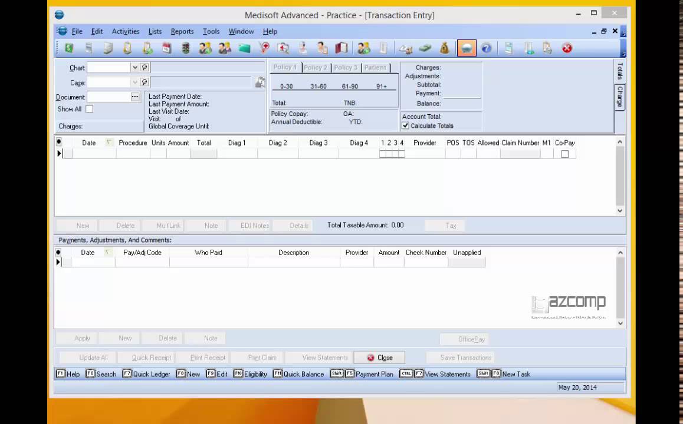Viewport: 683px width, 424px height.
Task: Click the Procedure cell in charge row
Action: click(x=133, y=154)
